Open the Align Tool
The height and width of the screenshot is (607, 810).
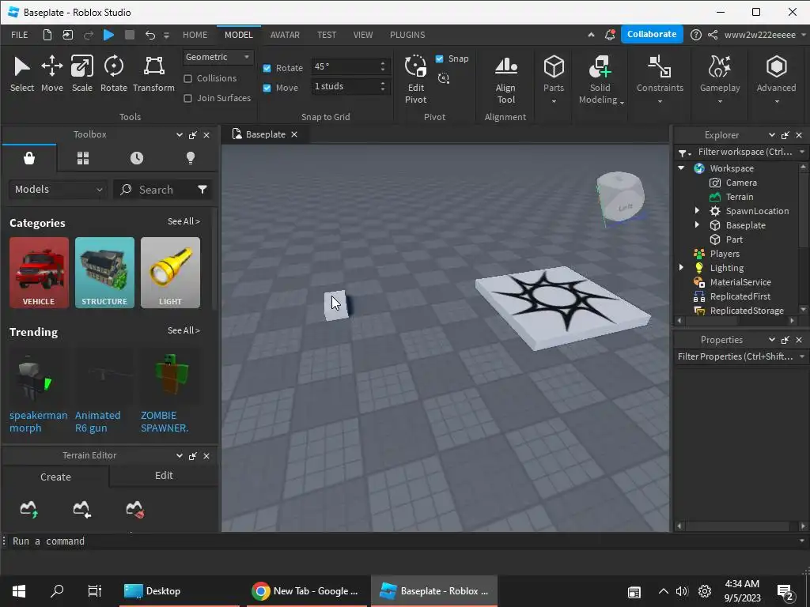[x=505, y=79]
